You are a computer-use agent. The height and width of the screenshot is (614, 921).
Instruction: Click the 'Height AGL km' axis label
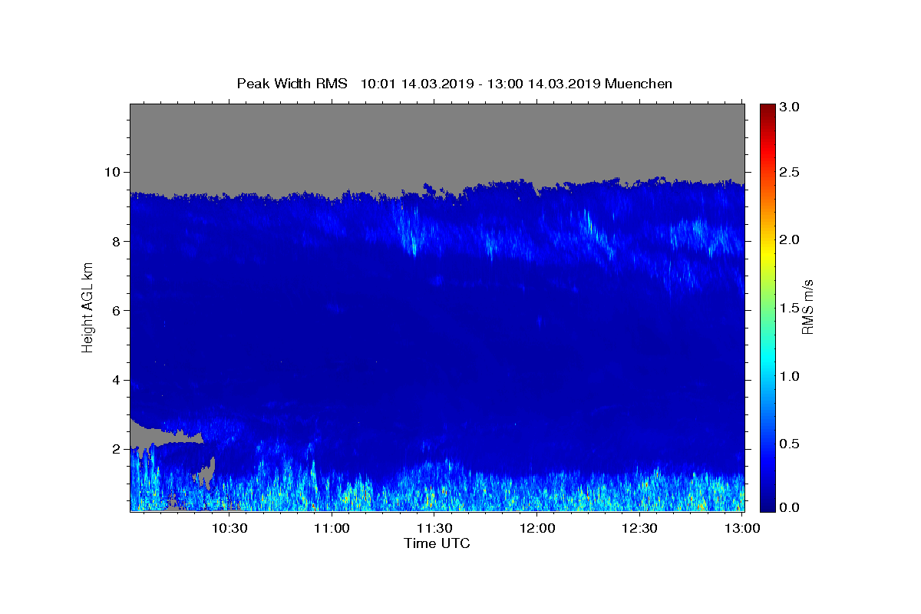(x=88, y=307)
